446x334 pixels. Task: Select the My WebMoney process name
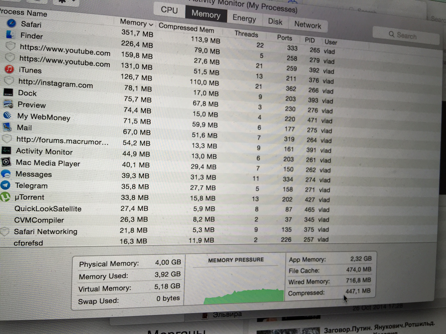[x=44, y=117]
